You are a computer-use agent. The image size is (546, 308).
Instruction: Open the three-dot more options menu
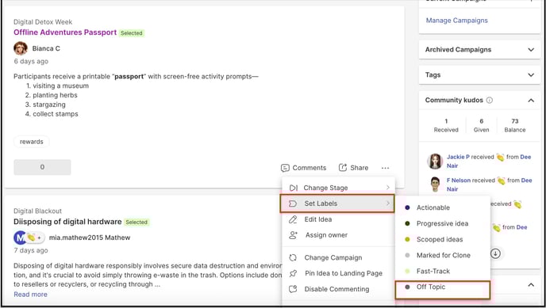(385, 168)
